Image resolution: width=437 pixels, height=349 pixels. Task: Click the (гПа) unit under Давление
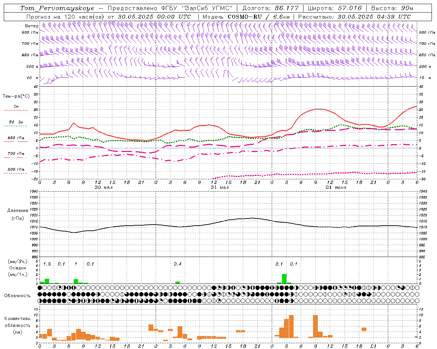point(17,218)
